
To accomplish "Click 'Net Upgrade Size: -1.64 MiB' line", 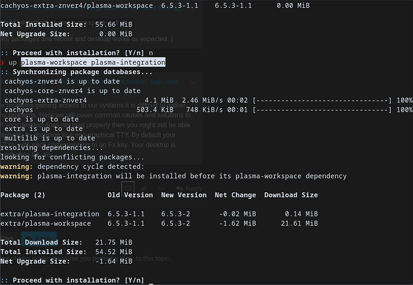I will (x=66, y=261).
